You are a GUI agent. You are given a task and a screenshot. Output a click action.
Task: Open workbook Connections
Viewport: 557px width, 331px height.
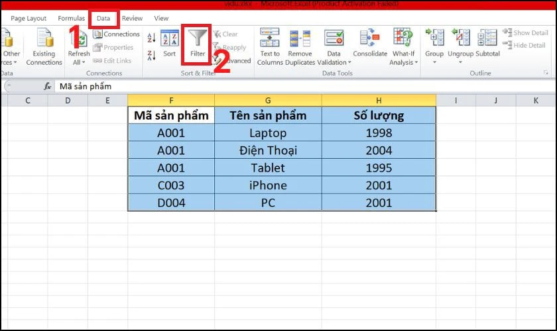(117, 34)
